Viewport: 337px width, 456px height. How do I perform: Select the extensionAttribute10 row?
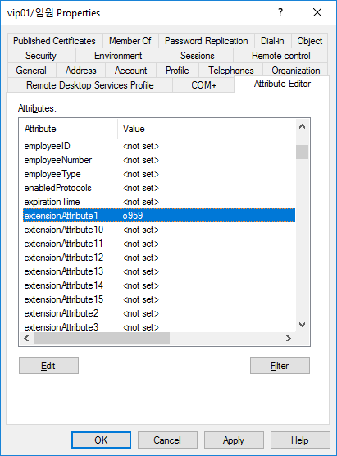[159, 230]
